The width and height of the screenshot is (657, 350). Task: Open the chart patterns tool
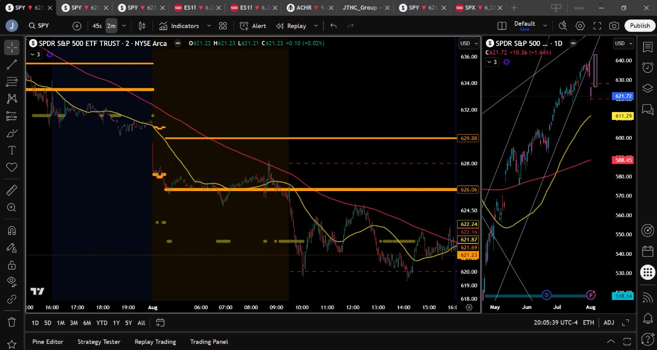click(x=12, y=99)
